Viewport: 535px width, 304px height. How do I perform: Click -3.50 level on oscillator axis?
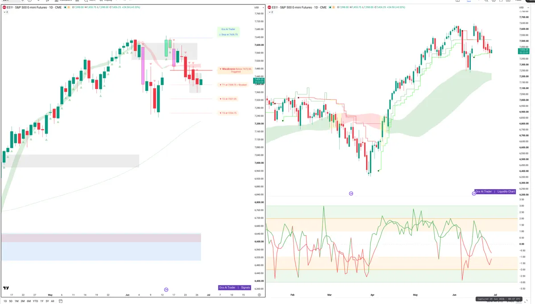521,289
